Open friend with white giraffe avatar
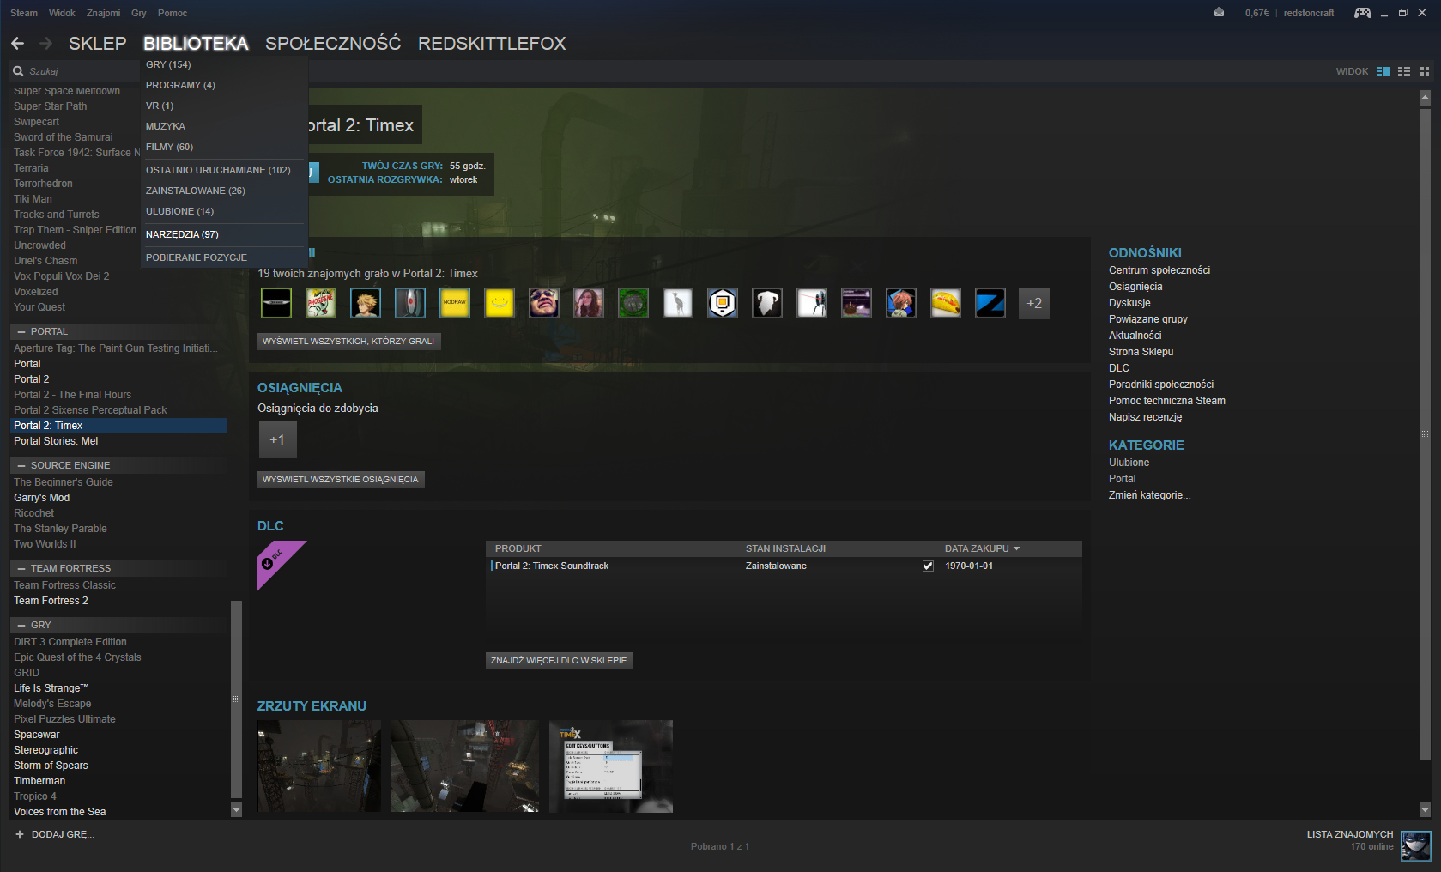1441x872 pixels. point(678,303)
